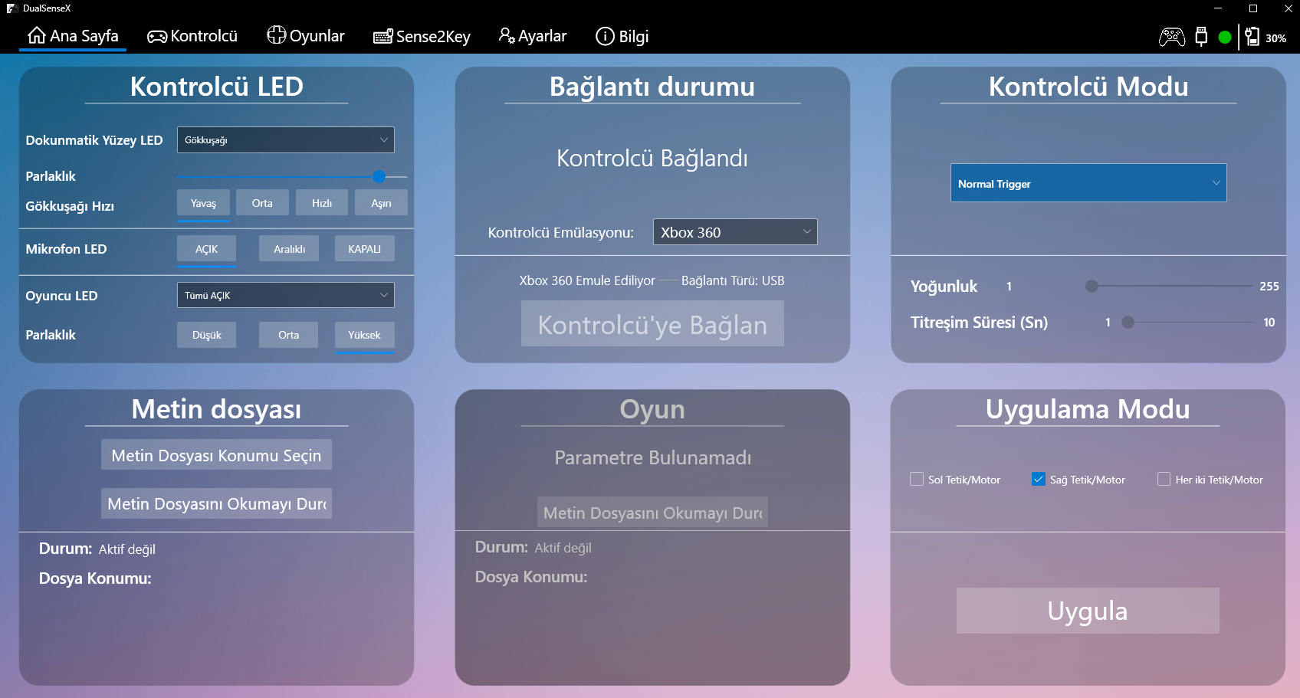The image size is (1300, 698).
Task: Open the Kontrolcü Emülasyonu Xbox 360 dropdown
Action: point(735,232)
